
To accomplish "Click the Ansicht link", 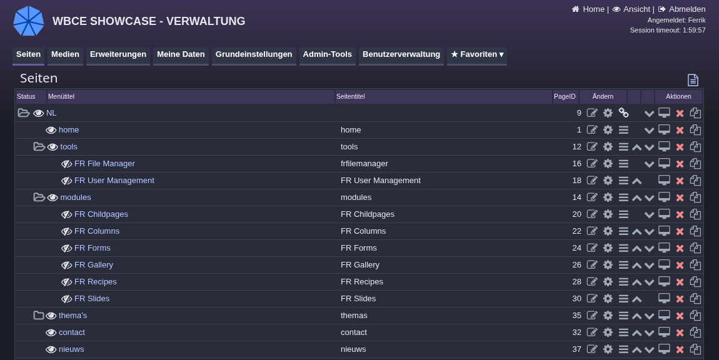I will (631, 9).
